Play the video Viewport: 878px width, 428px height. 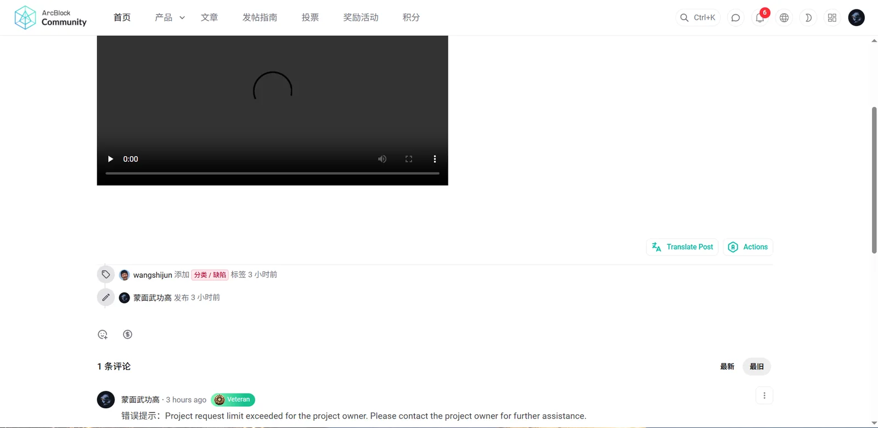click(x=110, y=159)
